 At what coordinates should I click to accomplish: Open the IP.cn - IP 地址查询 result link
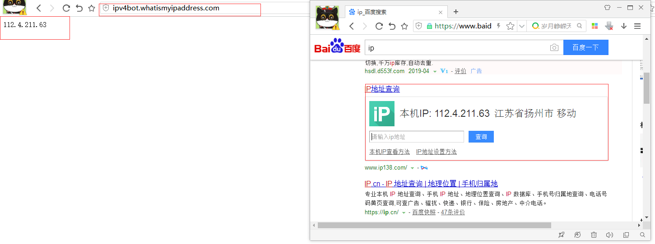(x=431, y=184)
